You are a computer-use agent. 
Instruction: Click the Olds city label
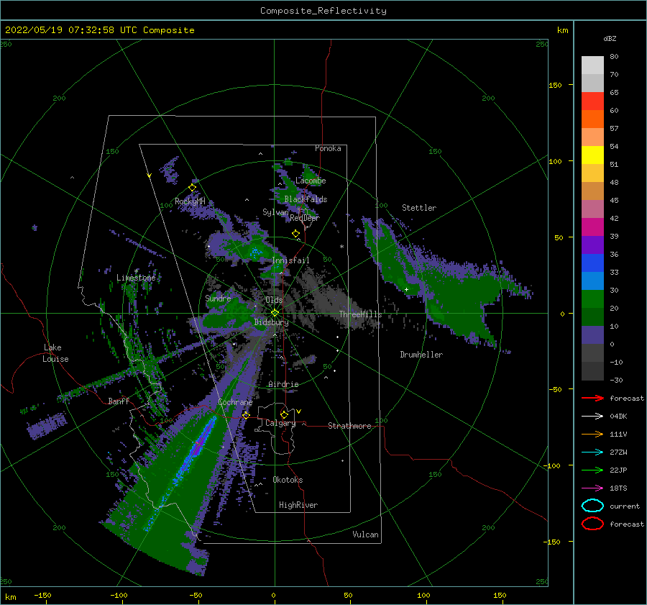pyautogui.click(x=274, y=300)
